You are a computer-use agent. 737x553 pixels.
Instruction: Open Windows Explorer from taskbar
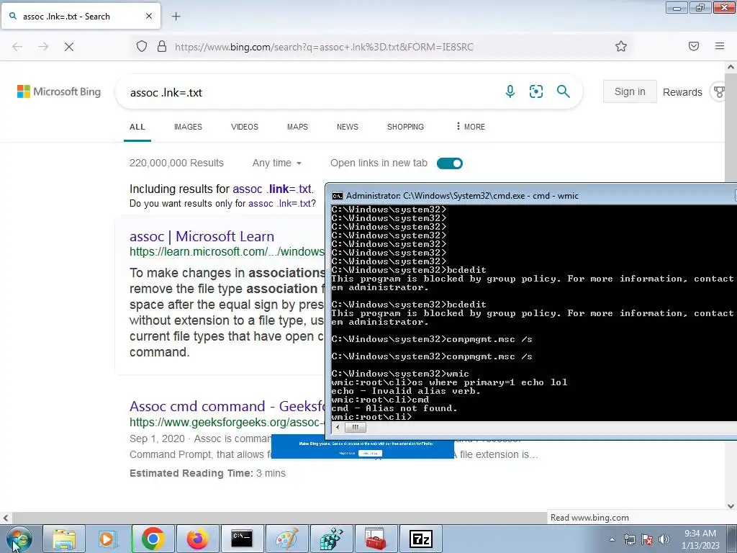64,539
